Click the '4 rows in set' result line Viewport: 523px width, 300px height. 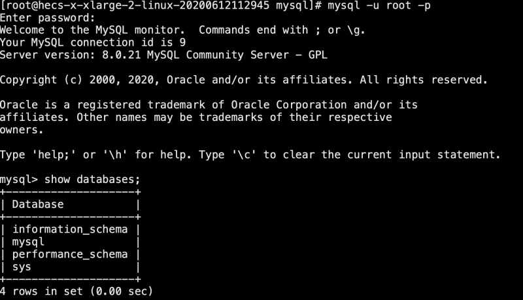pos(76,292)
